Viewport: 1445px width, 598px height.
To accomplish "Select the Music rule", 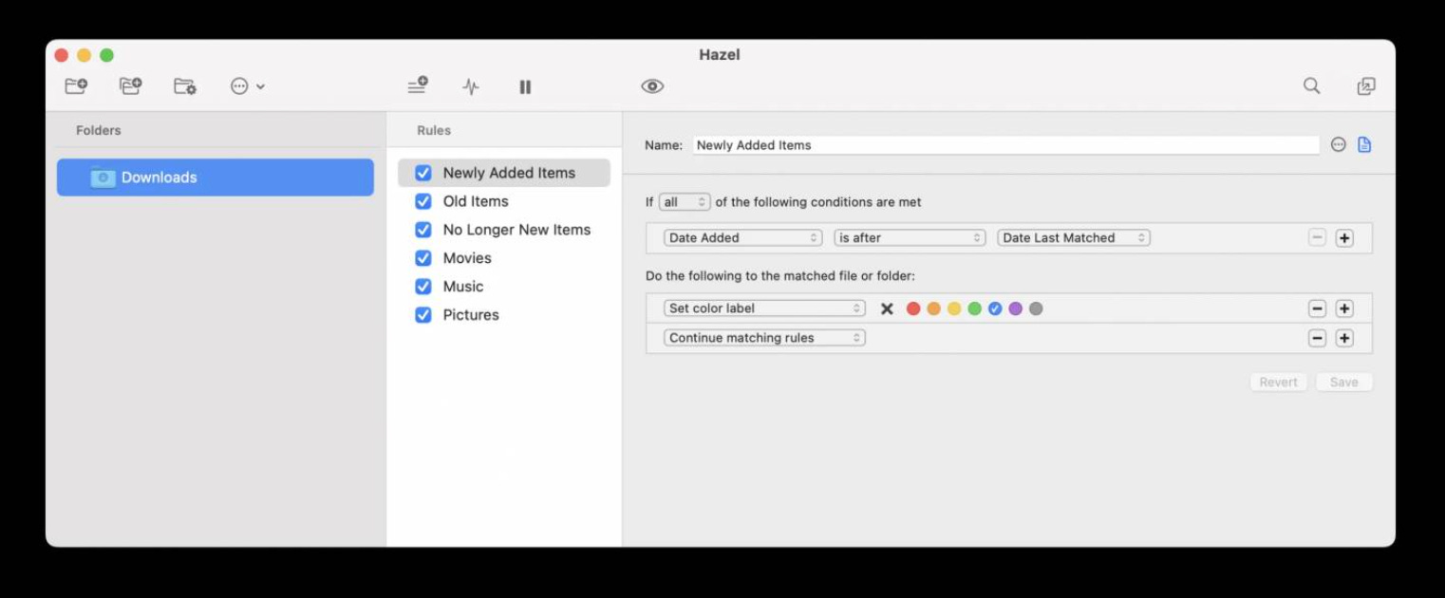I will 463,287.
